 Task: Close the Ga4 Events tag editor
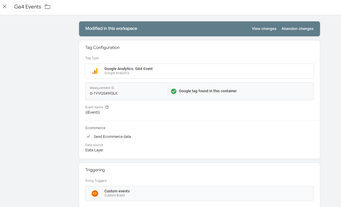pos(5,6)
